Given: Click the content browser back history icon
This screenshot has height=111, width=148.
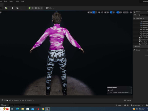Looking at the screenshot, I should coord(2,100).
